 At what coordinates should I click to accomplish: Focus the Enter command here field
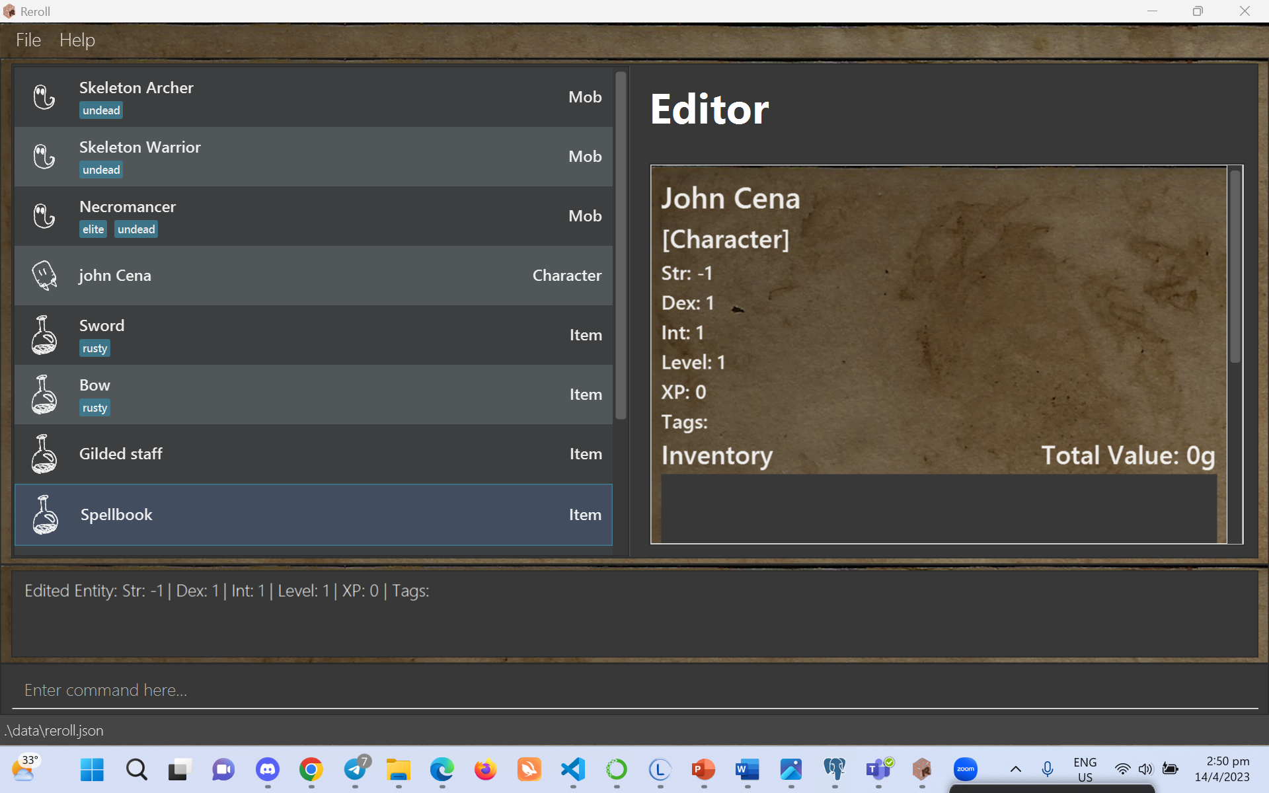634,690
